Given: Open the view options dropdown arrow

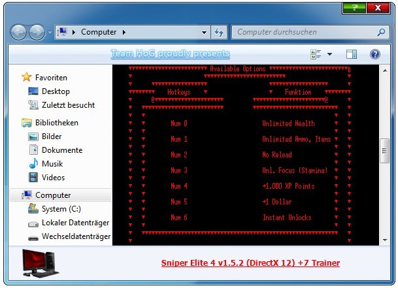Looking at the screenshot, I should 330,54.
